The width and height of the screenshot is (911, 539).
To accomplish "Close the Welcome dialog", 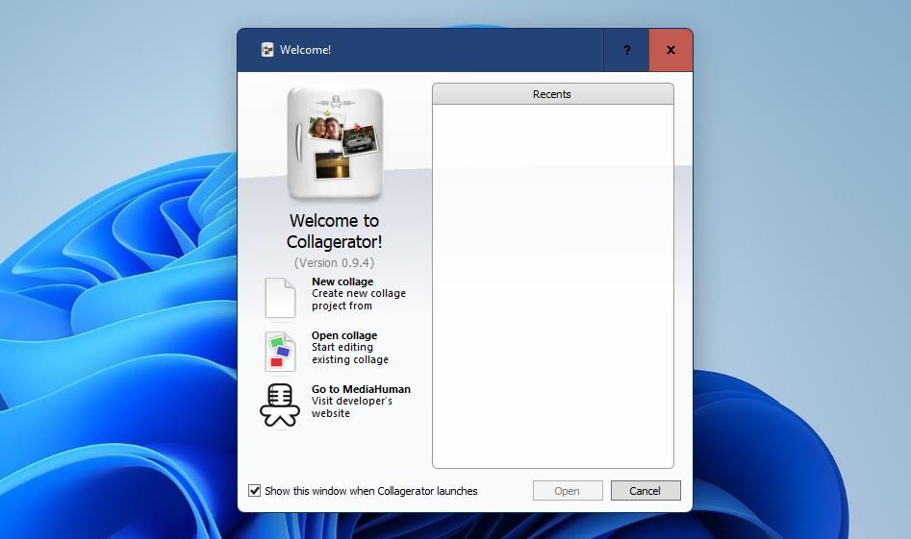I will click(x=671, y=50).
